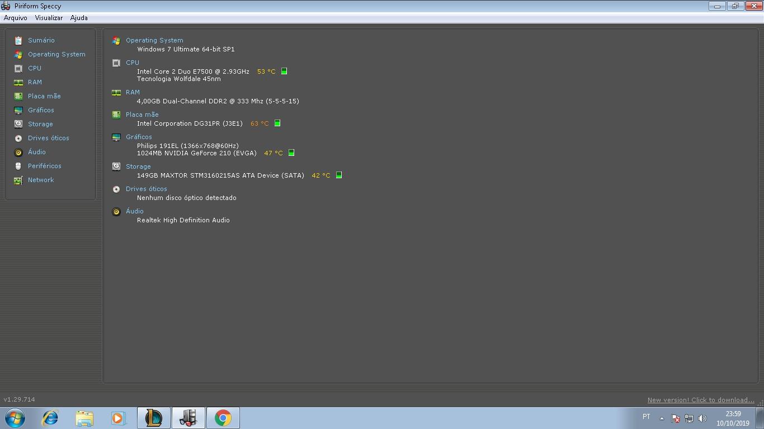Click the 53 °C CPU temperature value
The image size is (764, 429).
click(266, 71)
